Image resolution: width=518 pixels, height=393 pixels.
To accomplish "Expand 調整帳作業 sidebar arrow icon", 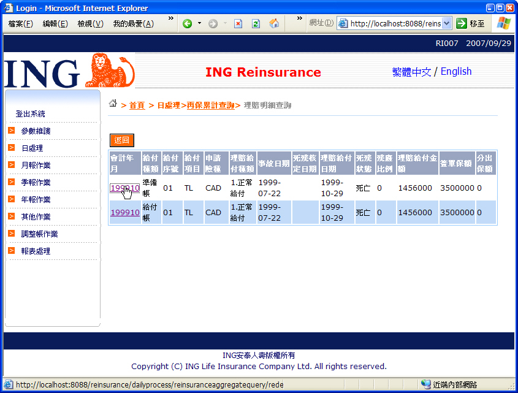I will click(x=11, y=234).
